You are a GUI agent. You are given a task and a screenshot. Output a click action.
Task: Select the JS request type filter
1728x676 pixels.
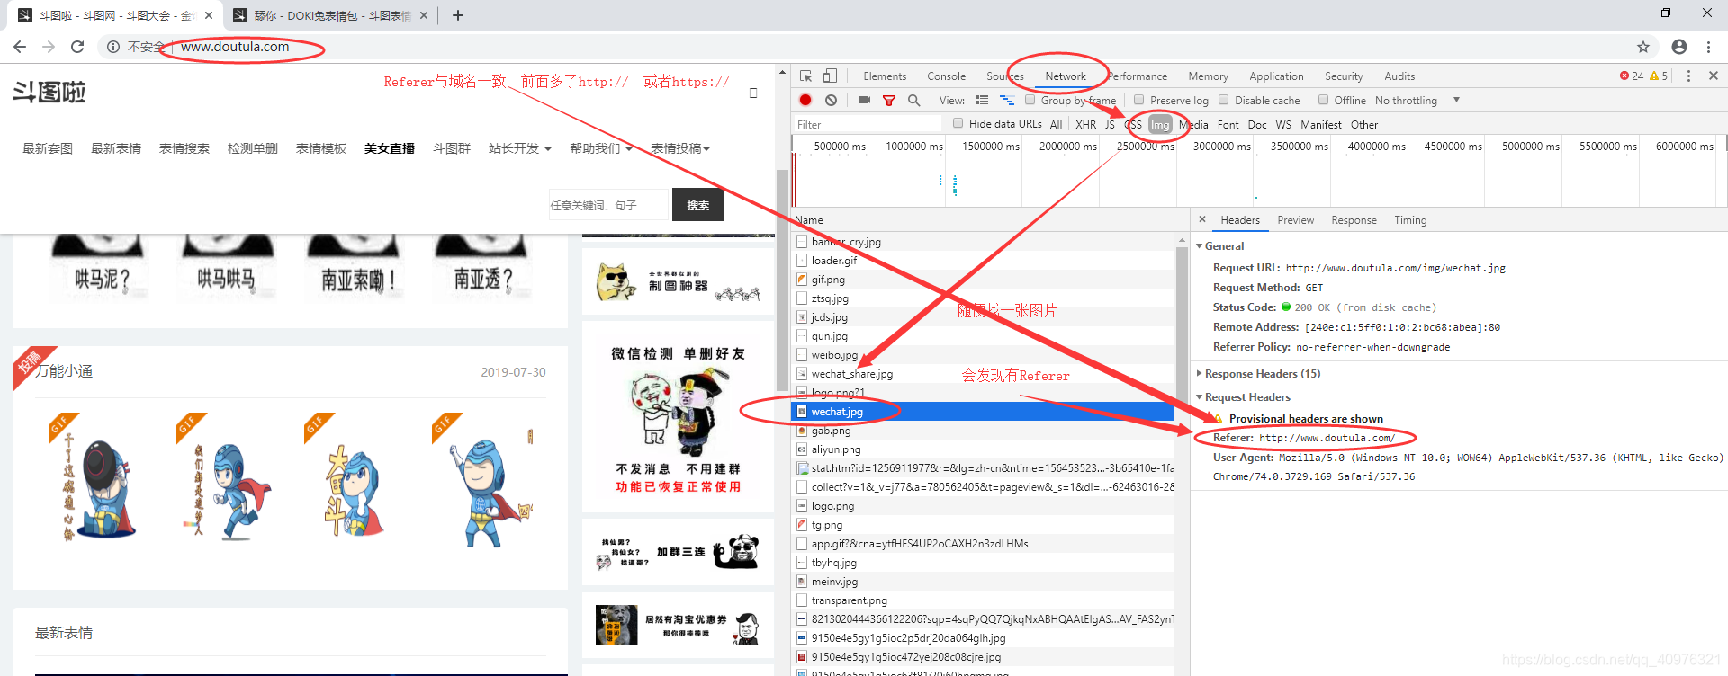click(x=1110, y=124)
